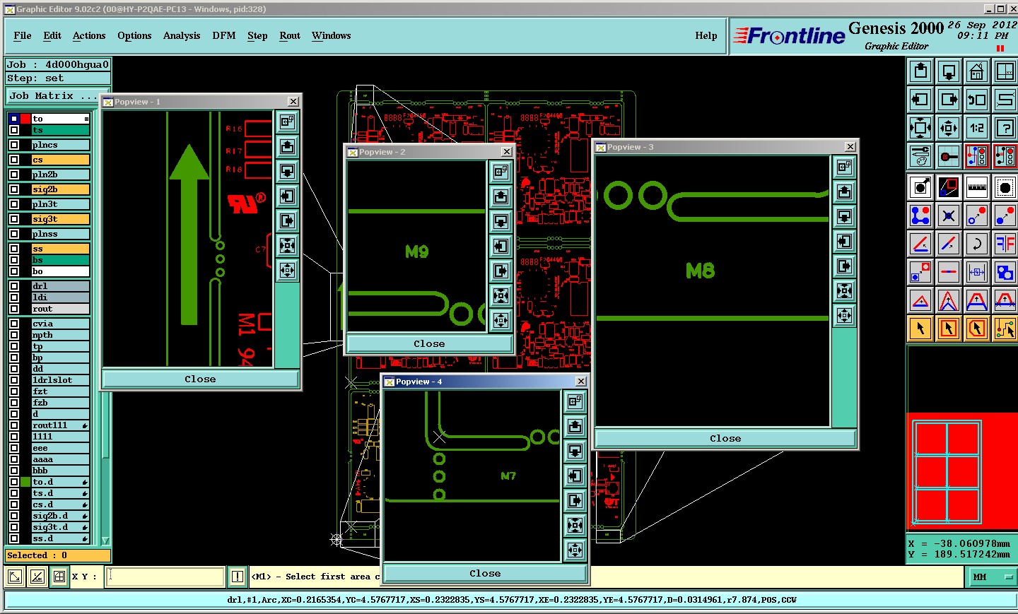This screenshot has height=614, width=1018.
Task: Select layer name rout111 in layer list
Action: pos(60,425)
